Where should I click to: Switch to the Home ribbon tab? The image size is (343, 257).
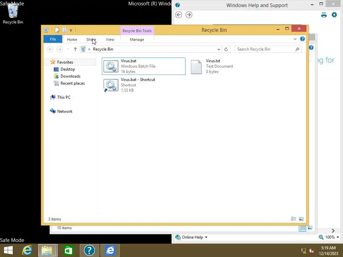coord(72,39)
